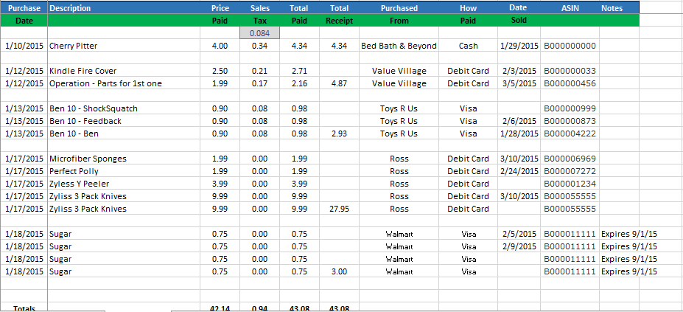Screen dimensions: 683x312
Task: Click ASIN B000000873 cell
Action: pyautogui.click(x=570, y=121)
